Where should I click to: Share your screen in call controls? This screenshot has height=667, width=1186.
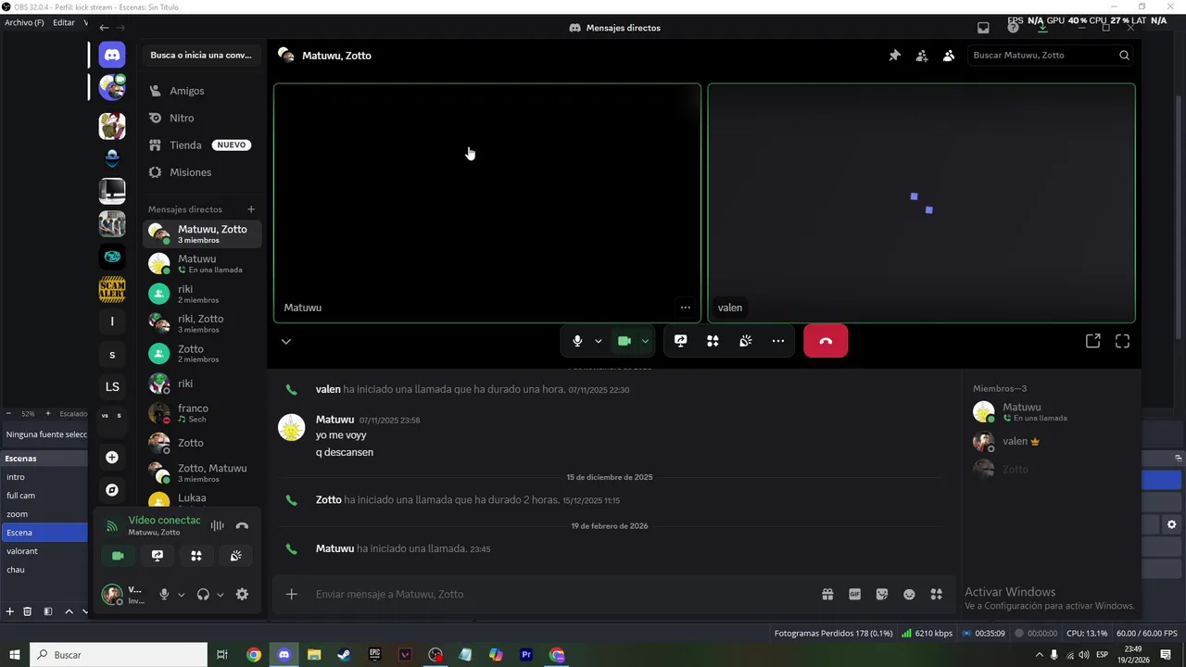[x=680, y=341]
